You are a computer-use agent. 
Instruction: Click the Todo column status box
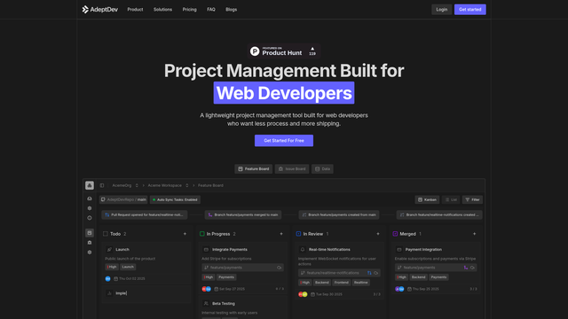[x=106, y=234]
